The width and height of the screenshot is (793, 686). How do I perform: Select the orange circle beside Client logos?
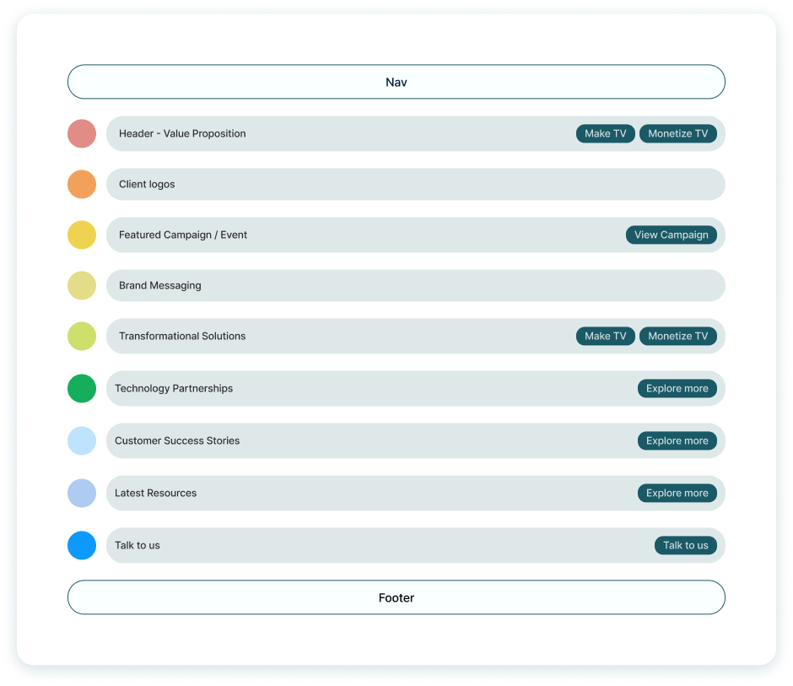(82, 184)
